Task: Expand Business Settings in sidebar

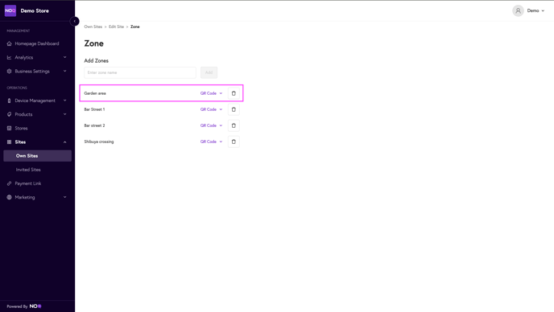Action: point(37,72)
